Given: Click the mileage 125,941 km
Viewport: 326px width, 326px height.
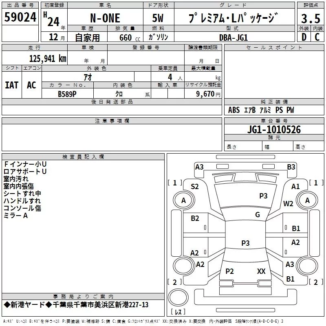Looking at the screenshot, I should coord(48,59).
